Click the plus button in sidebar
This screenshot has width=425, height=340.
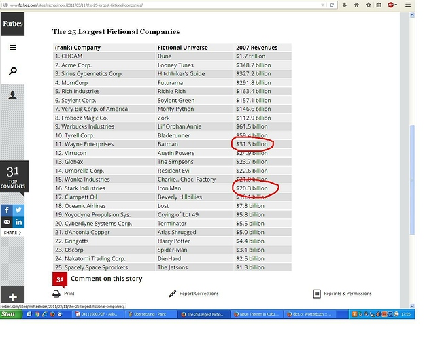tap(12, 297)
